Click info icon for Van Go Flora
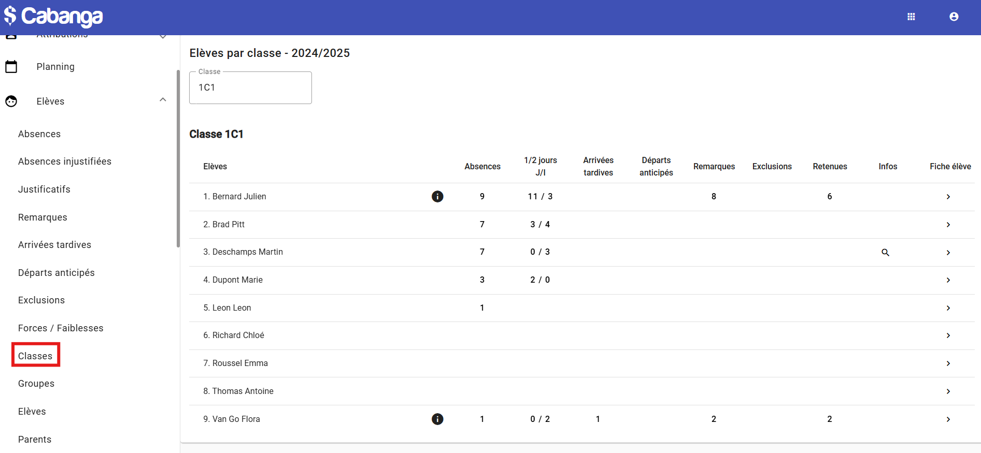This screenshot has height=453, width=981. pos(437,419)
